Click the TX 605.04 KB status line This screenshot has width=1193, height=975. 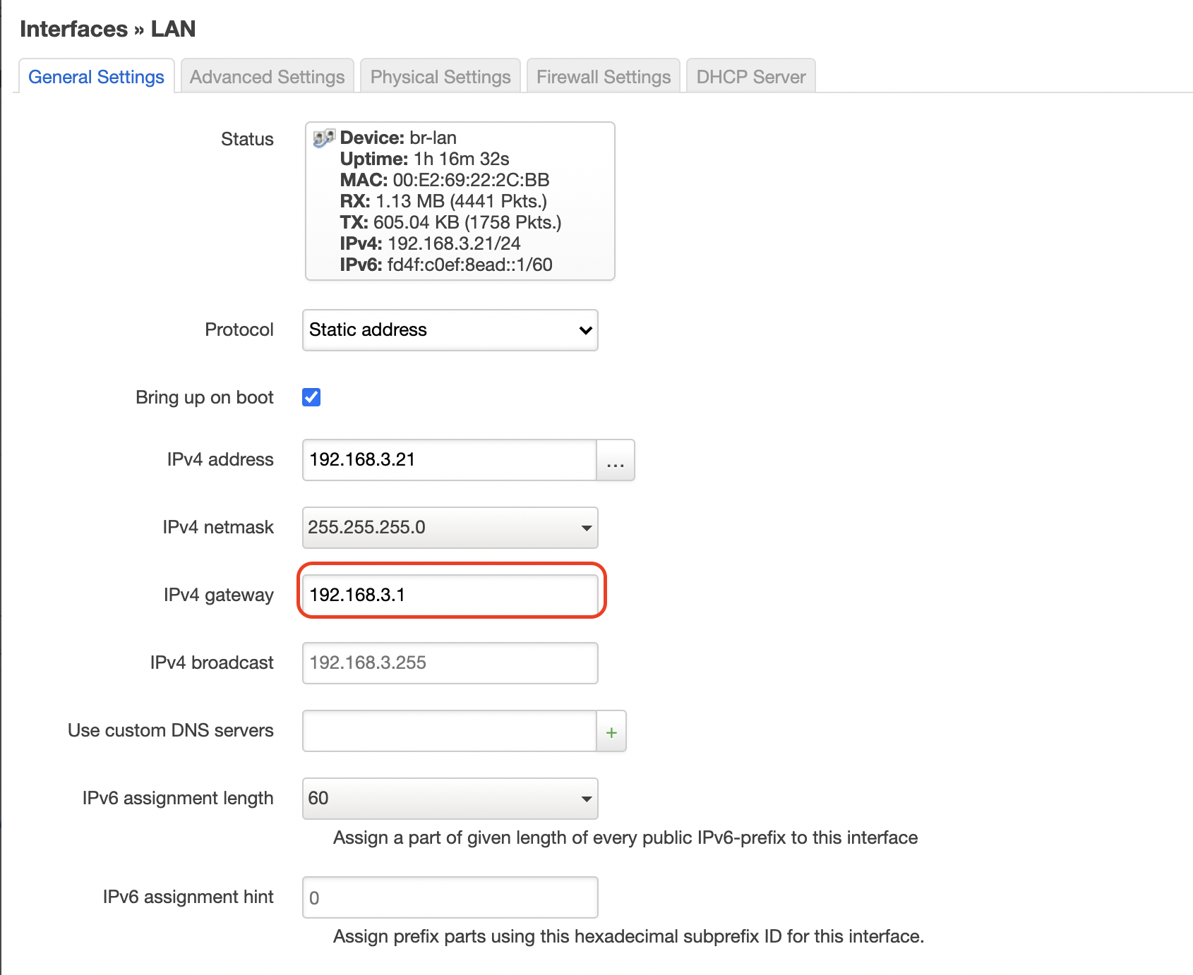(x=451, y=222)
